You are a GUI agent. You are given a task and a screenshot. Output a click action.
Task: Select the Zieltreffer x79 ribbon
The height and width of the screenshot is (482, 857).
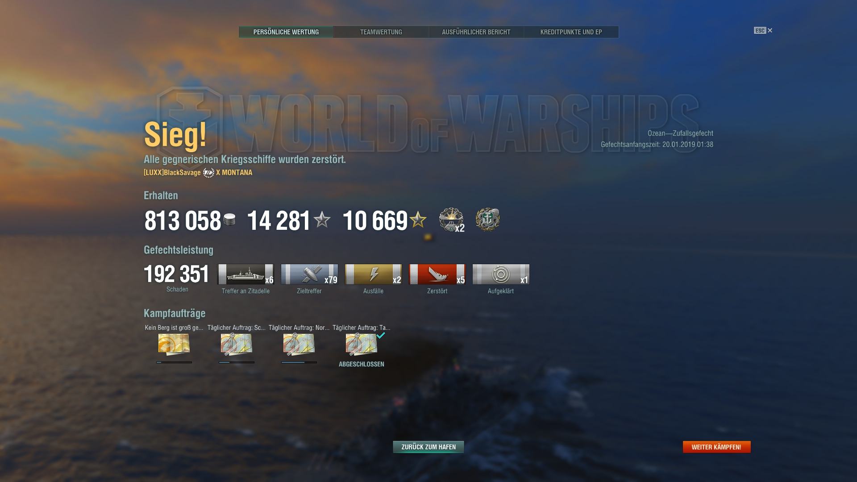click(x=309, y=274)
